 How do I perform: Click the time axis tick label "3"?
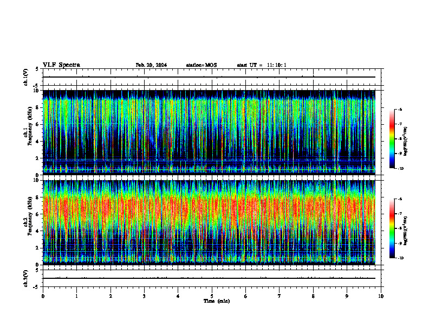(x=144, y=296)
